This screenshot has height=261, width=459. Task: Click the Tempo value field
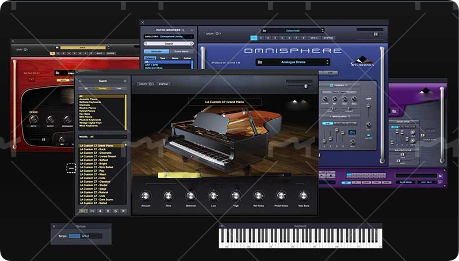[85, 236]
